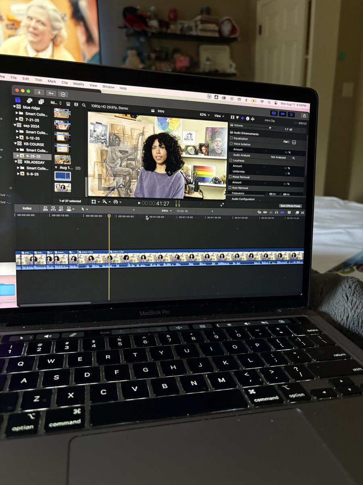Toggle the Inspector panel visibility button
The image size is (363, 485).
[291, 114]
